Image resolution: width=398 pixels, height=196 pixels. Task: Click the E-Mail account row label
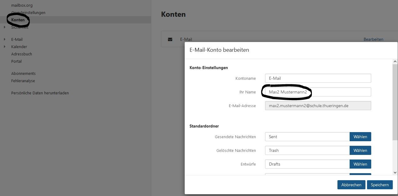coord(186,39)
